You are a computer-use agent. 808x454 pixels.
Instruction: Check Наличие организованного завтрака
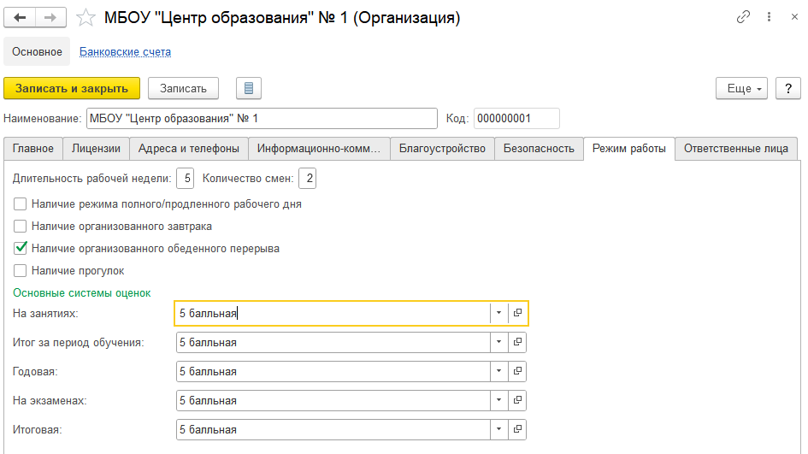[21, 227]
